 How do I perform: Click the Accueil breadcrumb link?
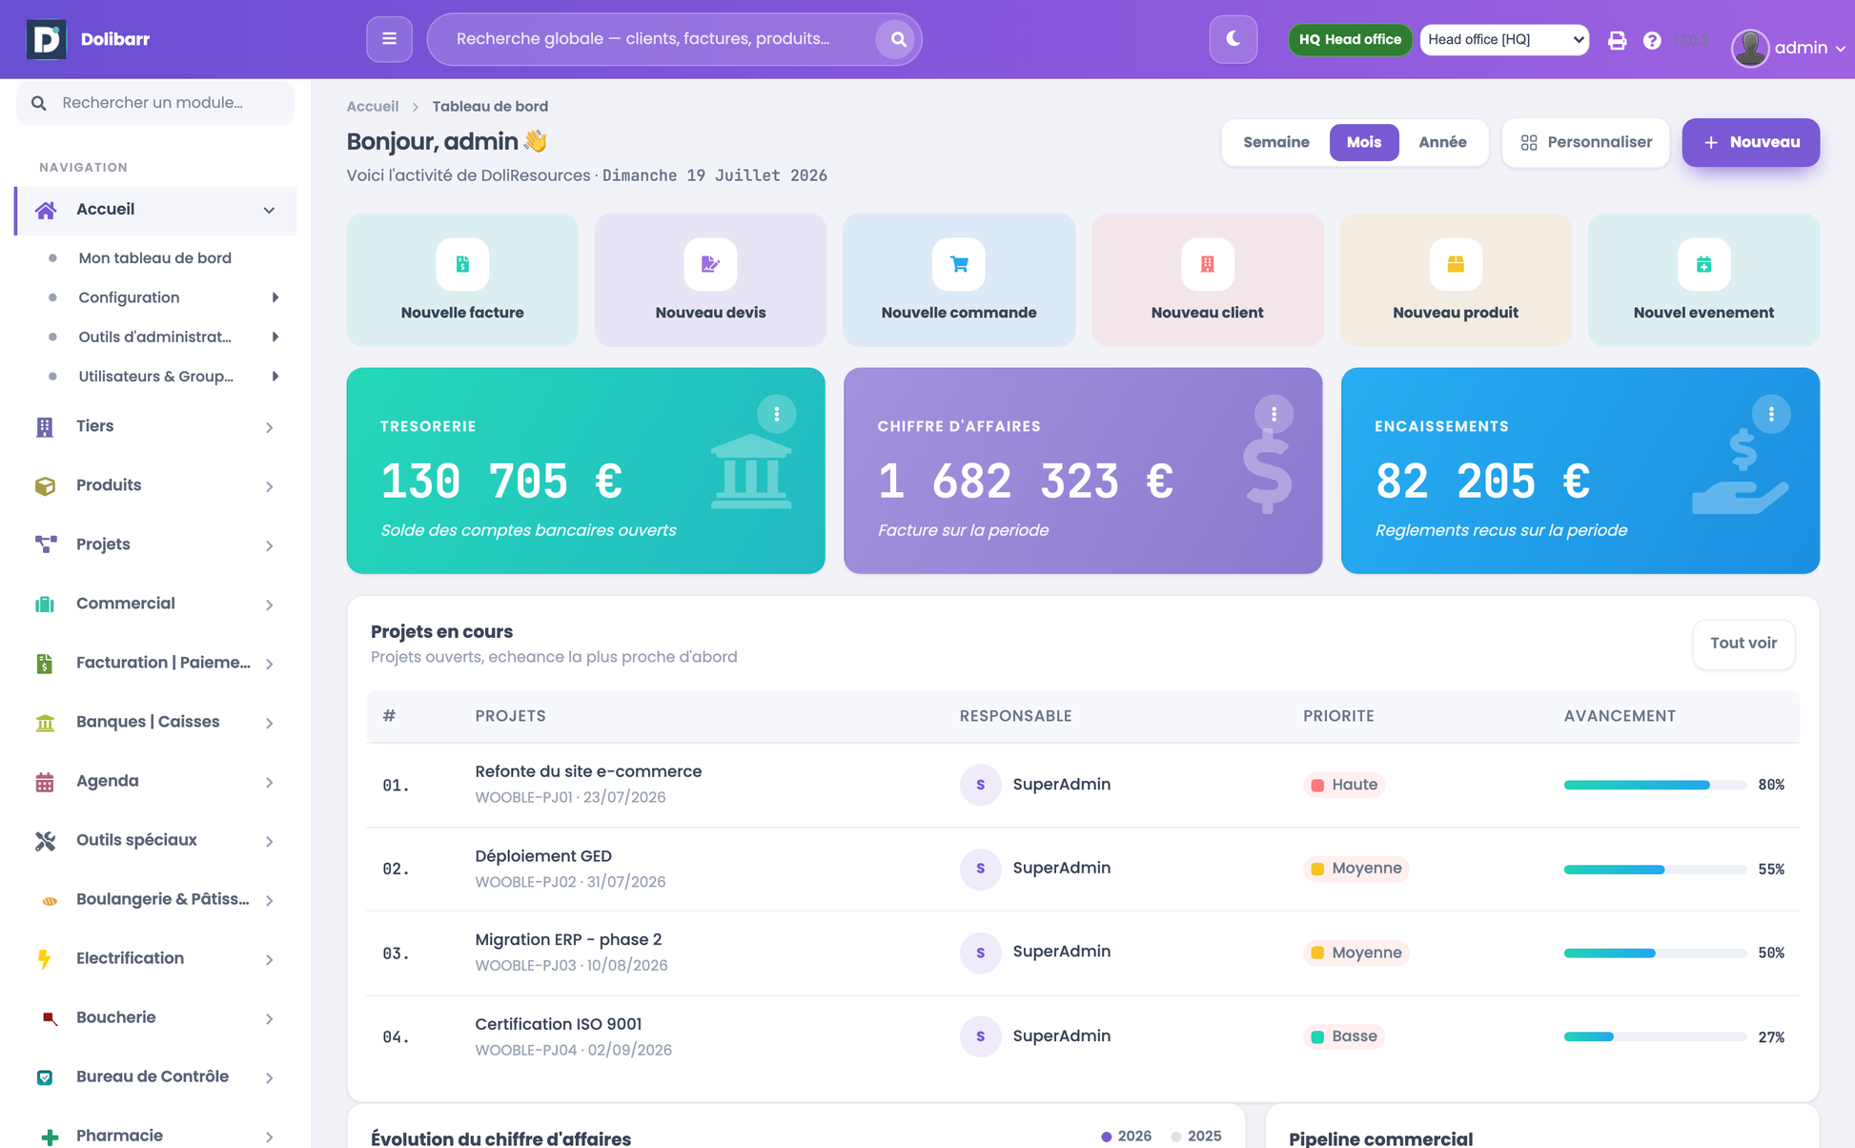click(372, 106)
